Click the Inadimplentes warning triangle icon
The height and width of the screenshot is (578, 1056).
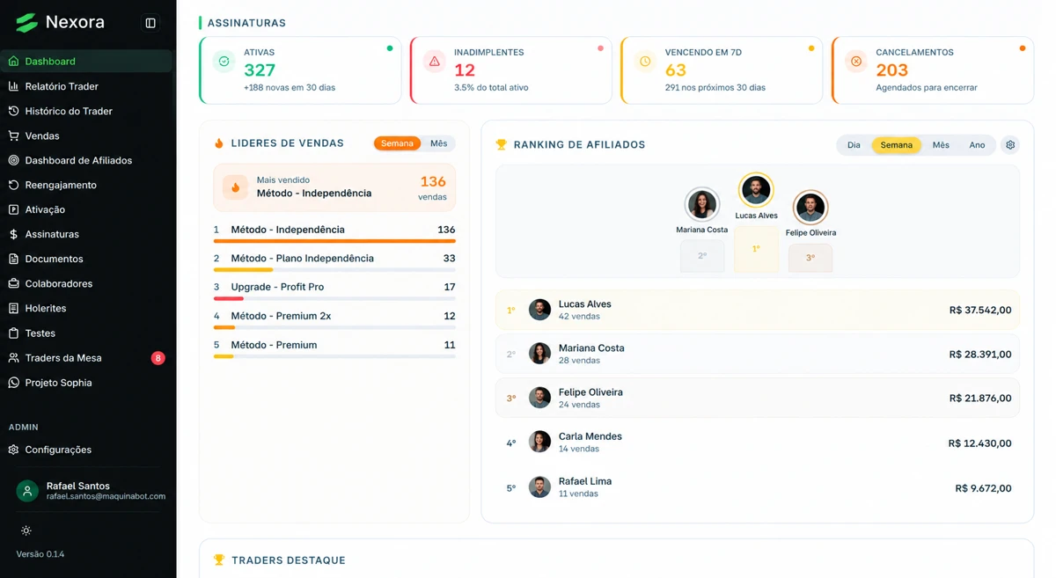(x=434, y=62)
